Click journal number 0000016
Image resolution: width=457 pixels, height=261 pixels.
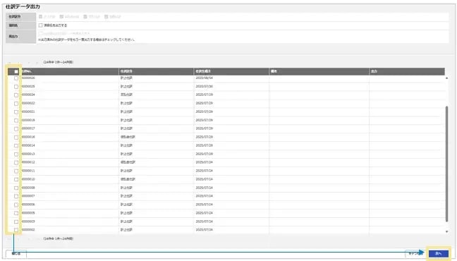28,137
